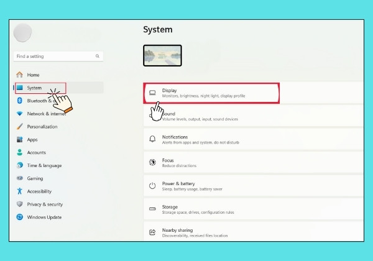This screenshot has width=373, height=261.
Task: Click the Home icon in sidebar
Action: tap(20, 75)
